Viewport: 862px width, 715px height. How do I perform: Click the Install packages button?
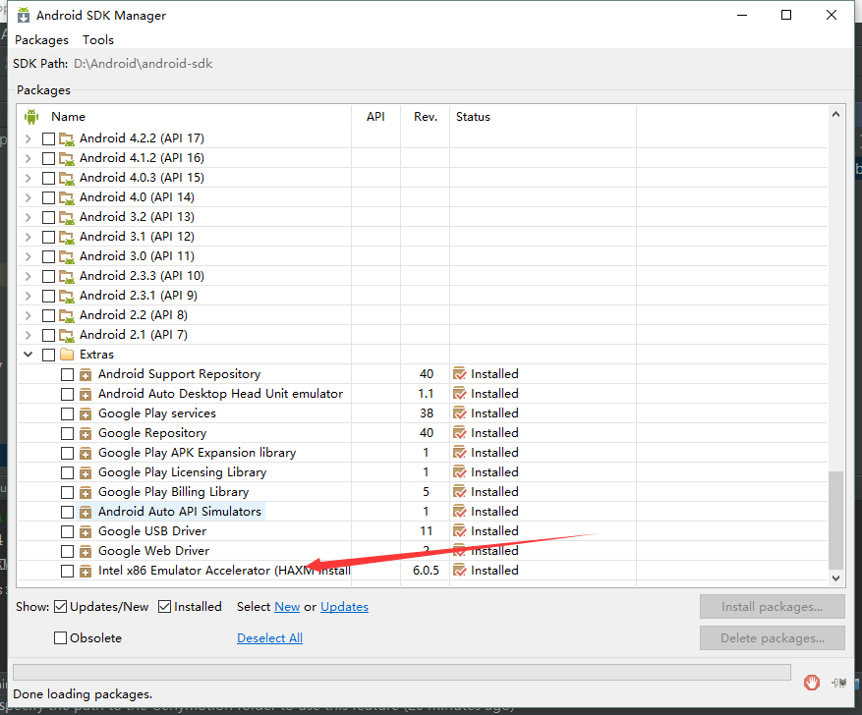772,607
